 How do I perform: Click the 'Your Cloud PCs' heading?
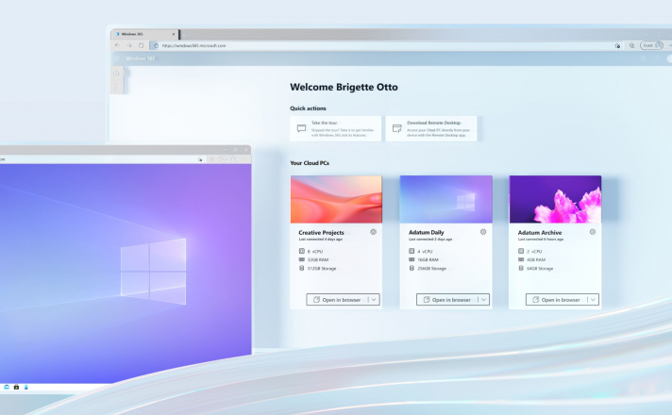point(310,163)
